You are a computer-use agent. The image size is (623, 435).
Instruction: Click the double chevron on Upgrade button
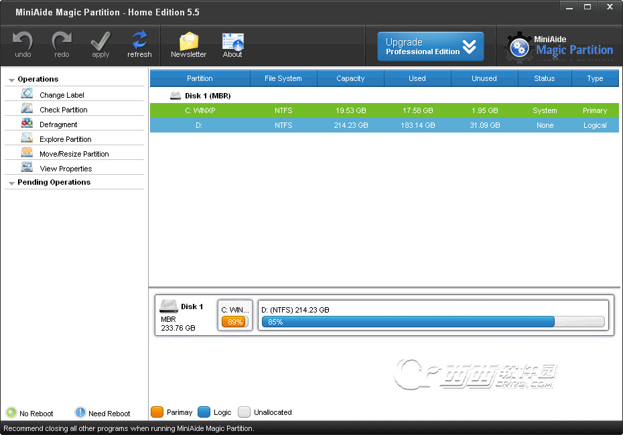(x=469, y=47)
